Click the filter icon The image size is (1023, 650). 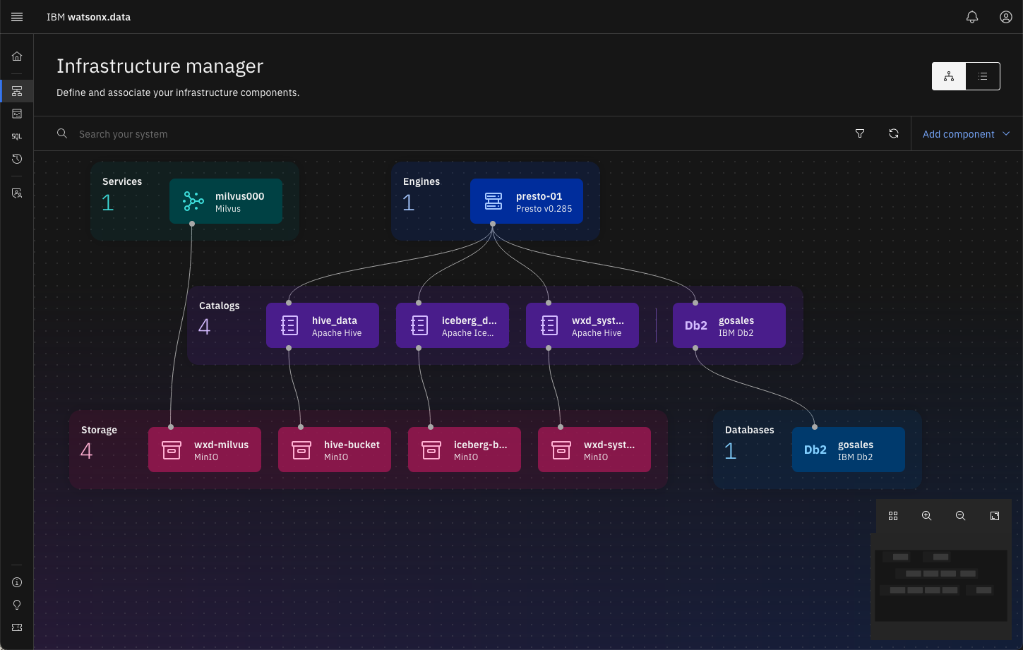860,133
